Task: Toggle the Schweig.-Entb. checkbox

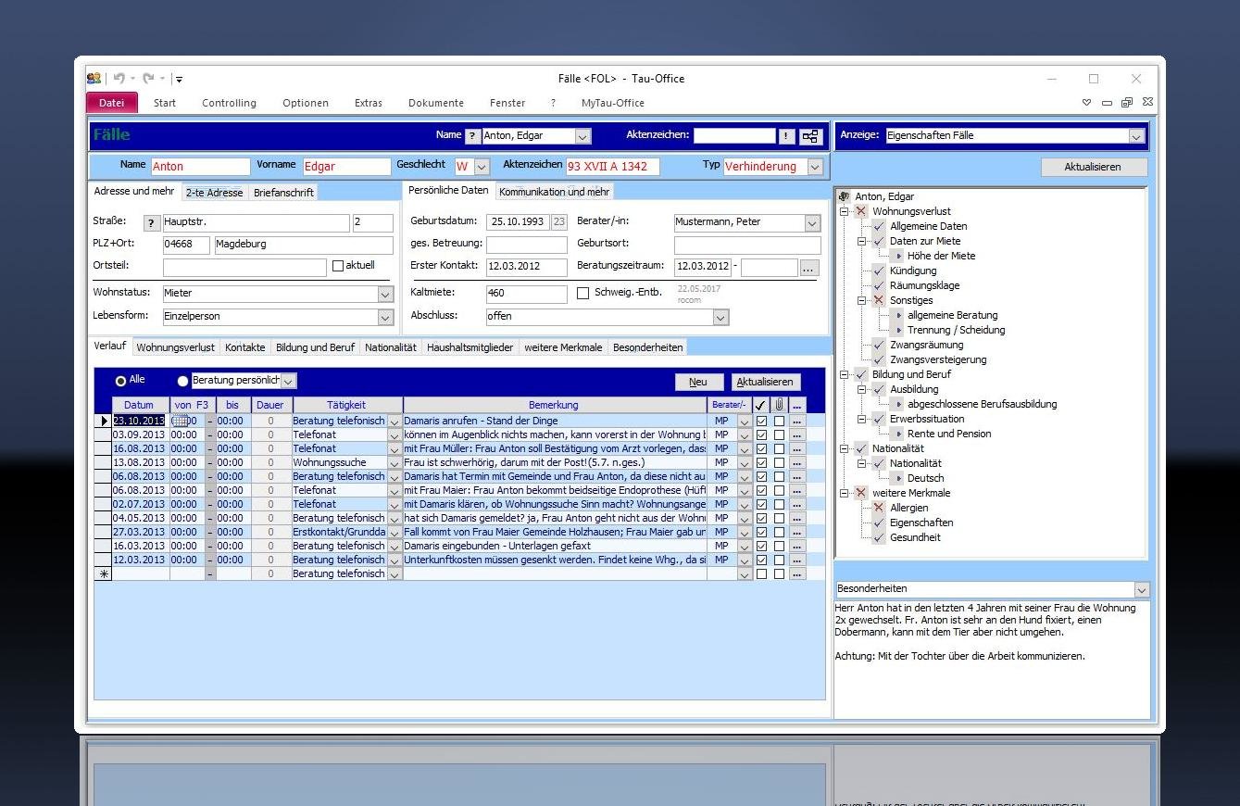Action: coord(582,293)
